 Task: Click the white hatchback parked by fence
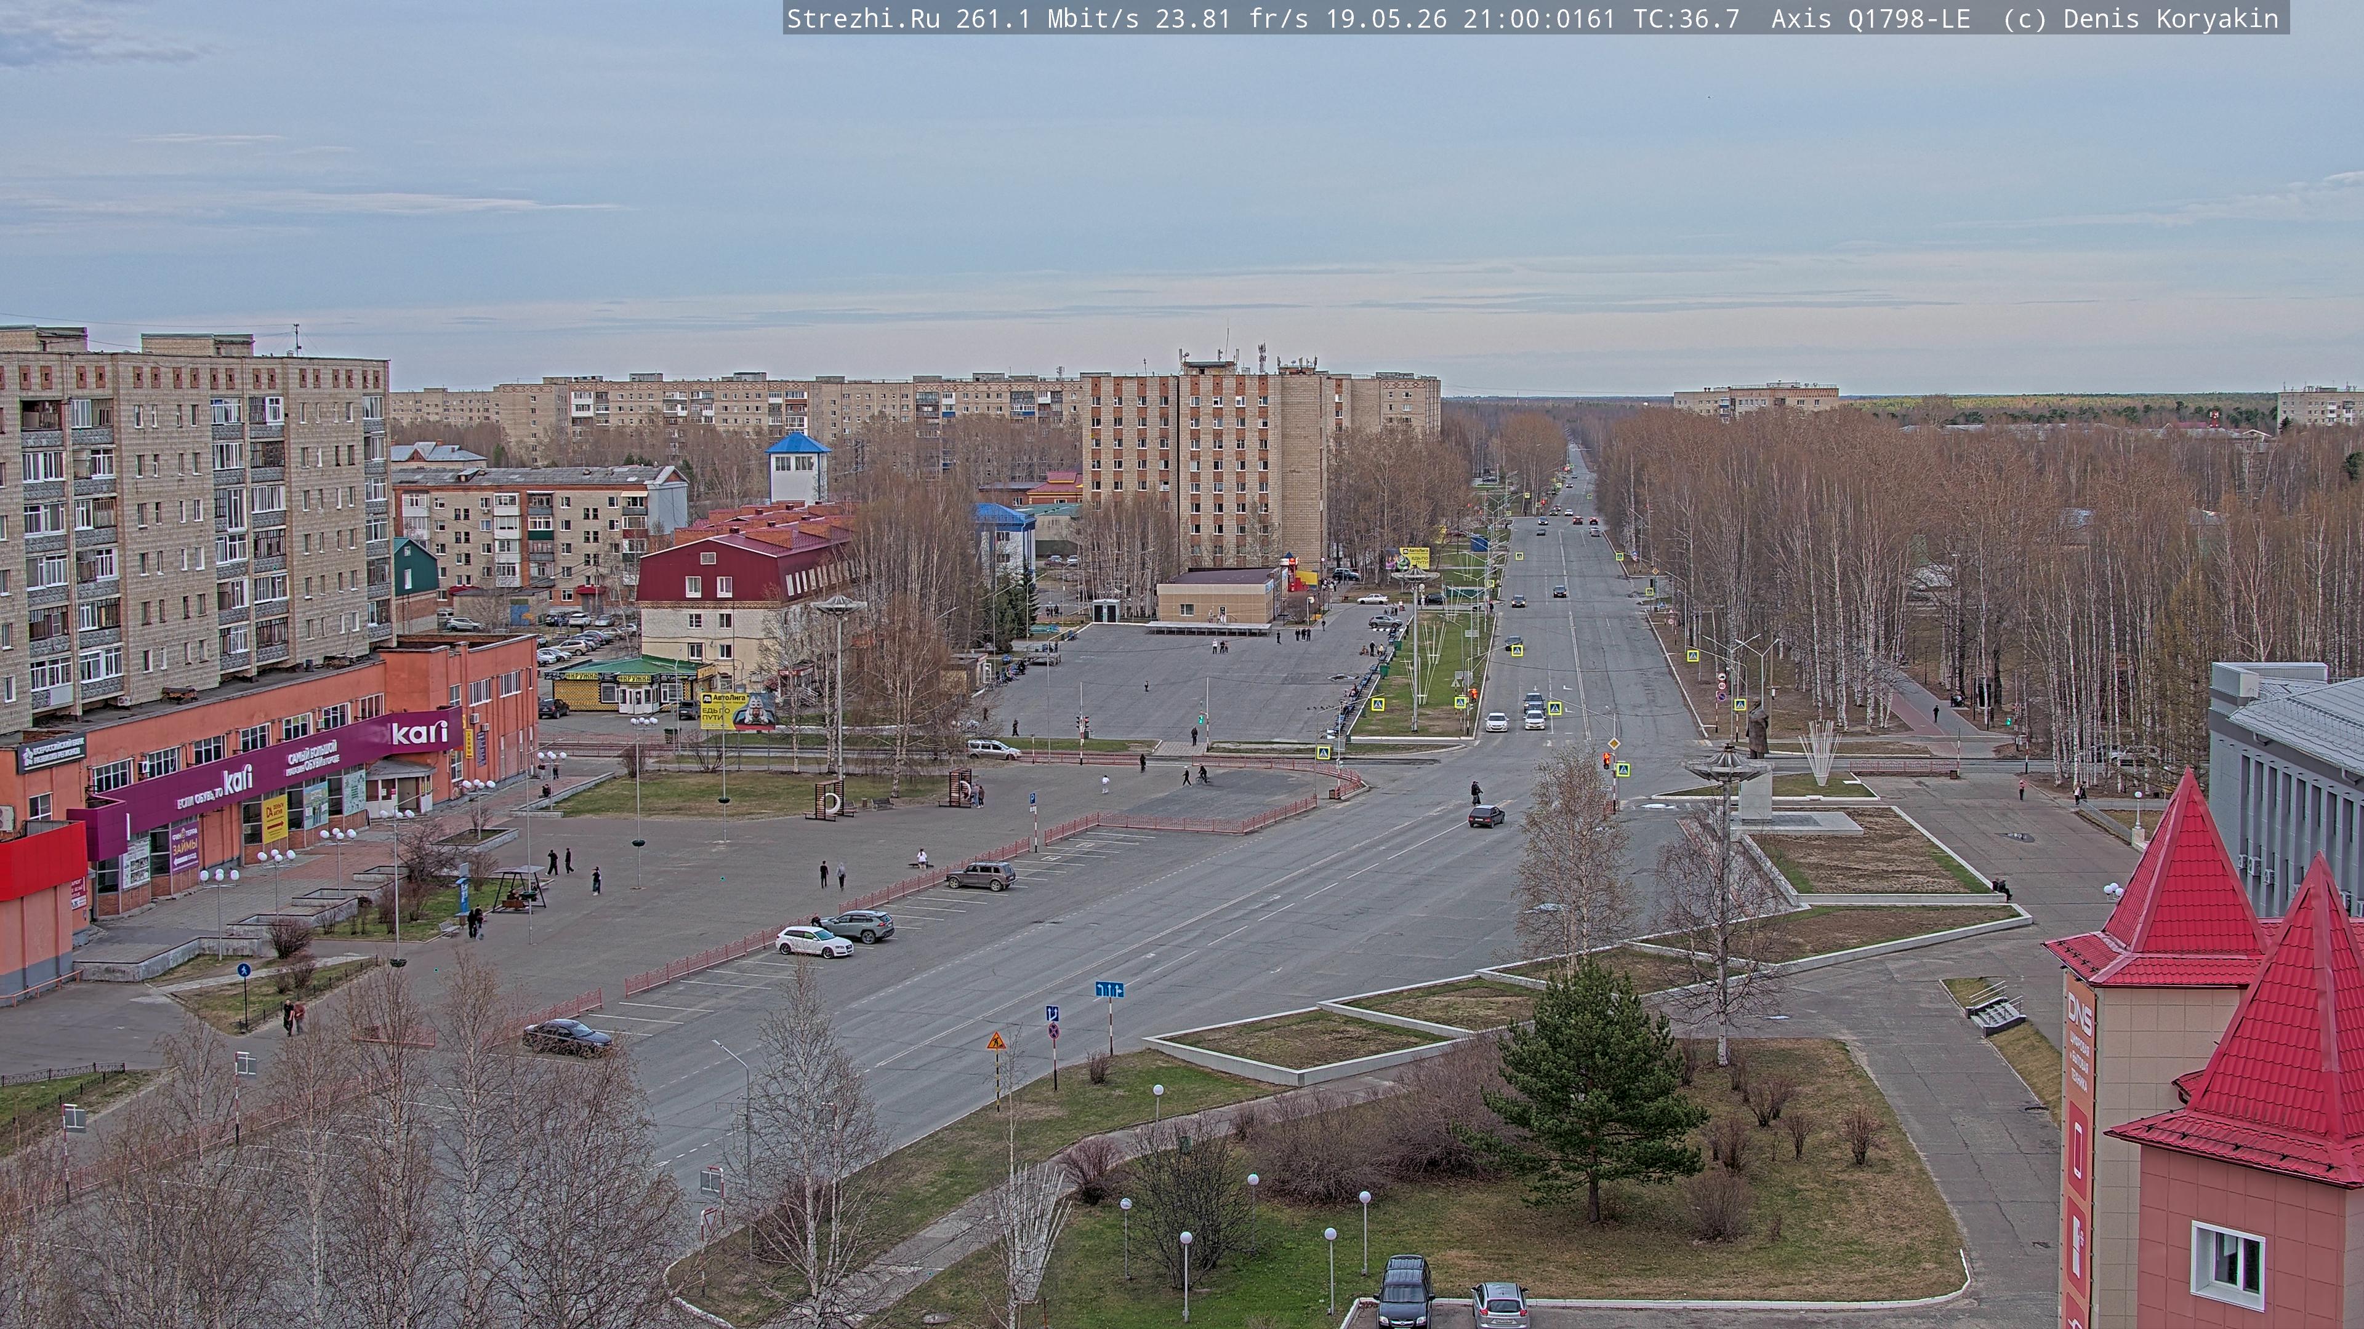point(814,941)
